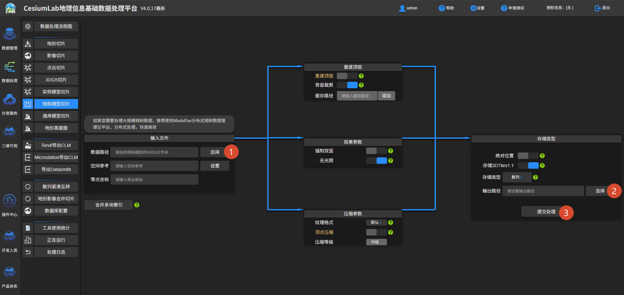
Task: Click the 点云切片 icon
Action: (x=28, y=68)
